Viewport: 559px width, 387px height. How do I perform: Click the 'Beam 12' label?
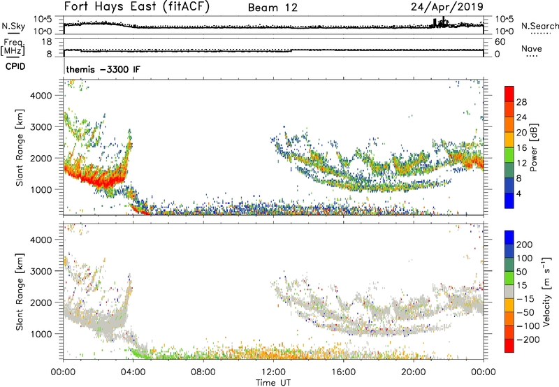point(273,8)
